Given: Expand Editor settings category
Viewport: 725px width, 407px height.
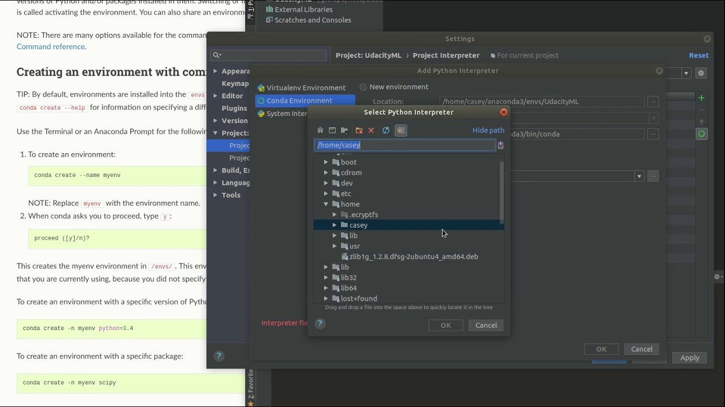Looking at the screenshot, I should [215, 96].
